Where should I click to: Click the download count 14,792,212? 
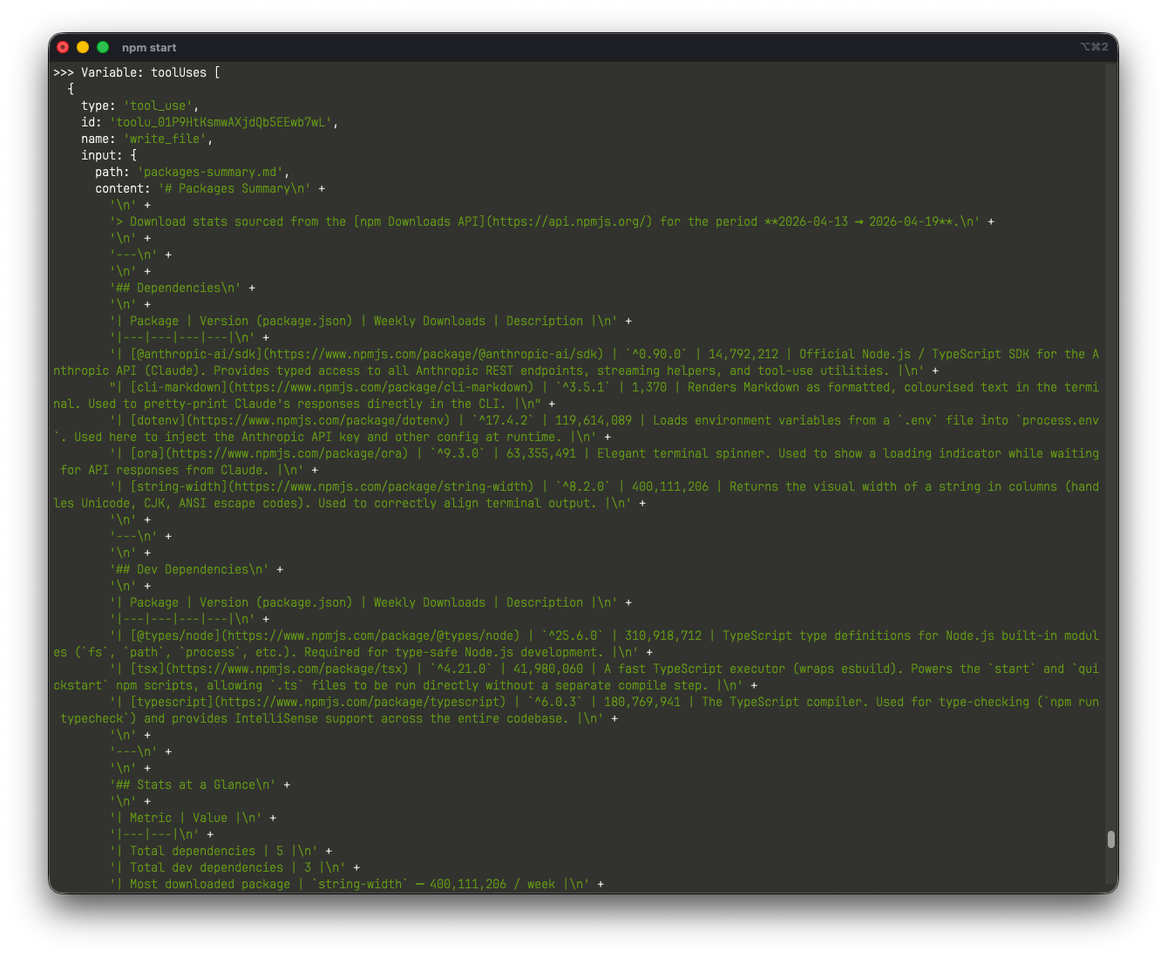[x=743, y=354]
